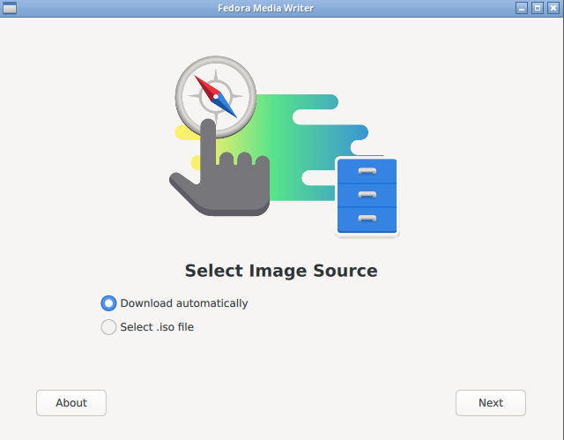Click the Fedora Media Writer title bar text

pyautogui.click(x=265, y=8)
